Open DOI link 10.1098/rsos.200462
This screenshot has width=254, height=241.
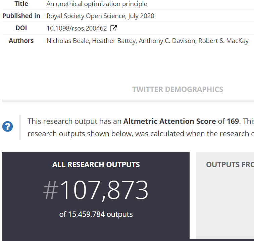pos(77,28)
